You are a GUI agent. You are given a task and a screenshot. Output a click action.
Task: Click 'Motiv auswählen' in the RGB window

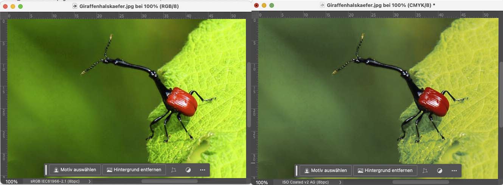coord(75,170)
